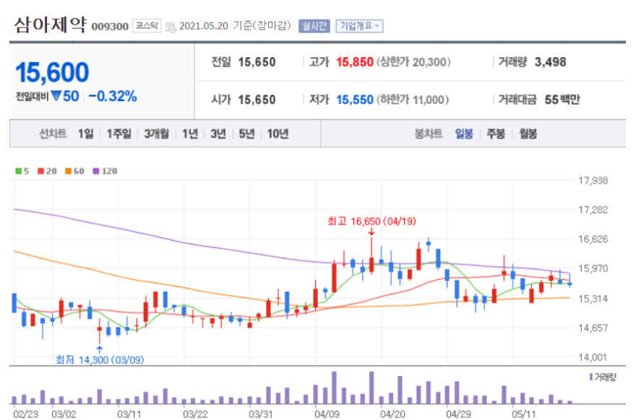Switch to the 주봉 candle chart

[x=496, y=134]
